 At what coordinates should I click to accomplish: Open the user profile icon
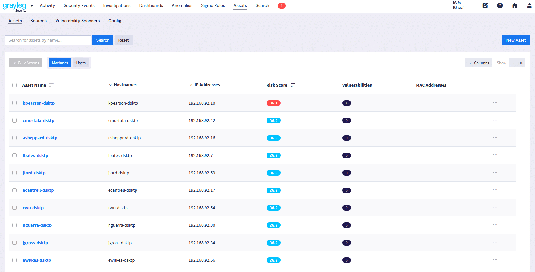click(x=529, y=5)
